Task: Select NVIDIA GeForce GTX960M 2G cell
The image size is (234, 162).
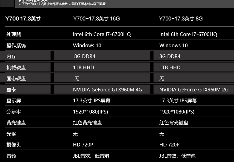Action: 194,90
